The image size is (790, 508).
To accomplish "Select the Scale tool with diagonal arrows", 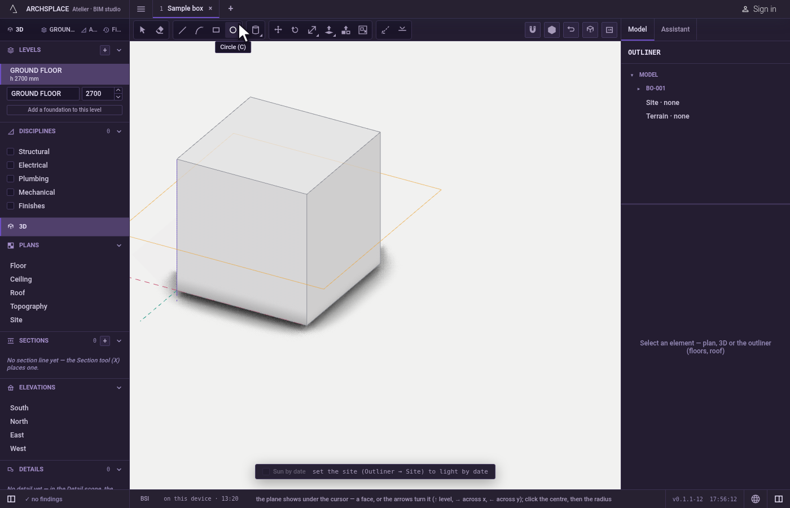I will click(312, 30).
